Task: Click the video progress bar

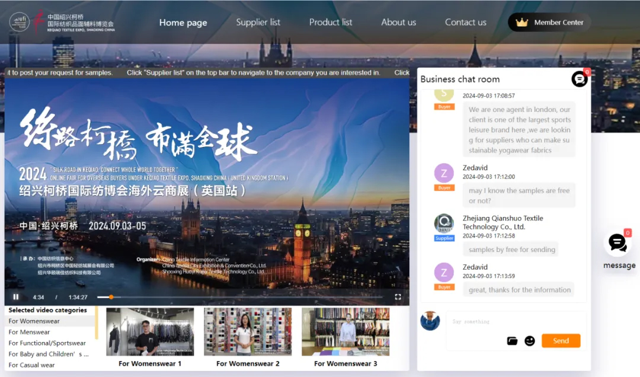Action: [240, 297]
